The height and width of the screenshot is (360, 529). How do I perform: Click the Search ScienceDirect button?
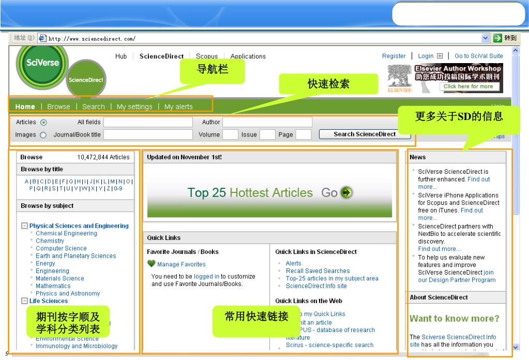pos(365,134)
